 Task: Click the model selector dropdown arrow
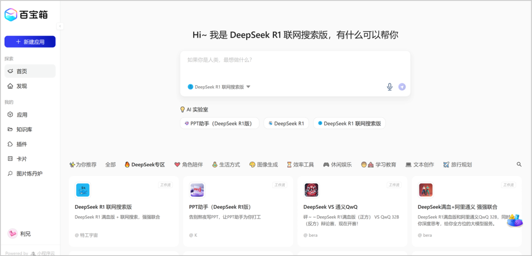[248, 87]
